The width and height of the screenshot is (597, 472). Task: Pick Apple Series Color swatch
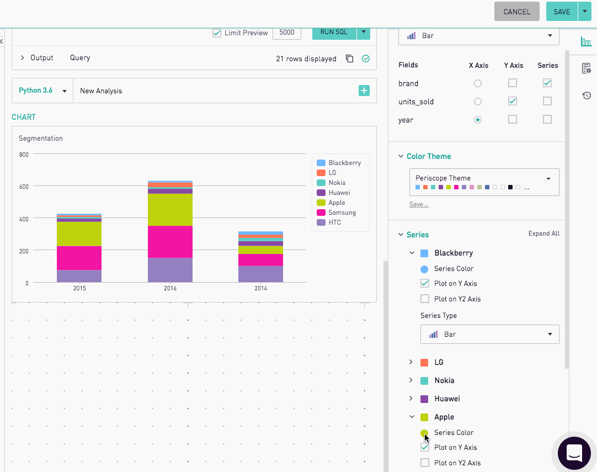[x=424, y=433]
